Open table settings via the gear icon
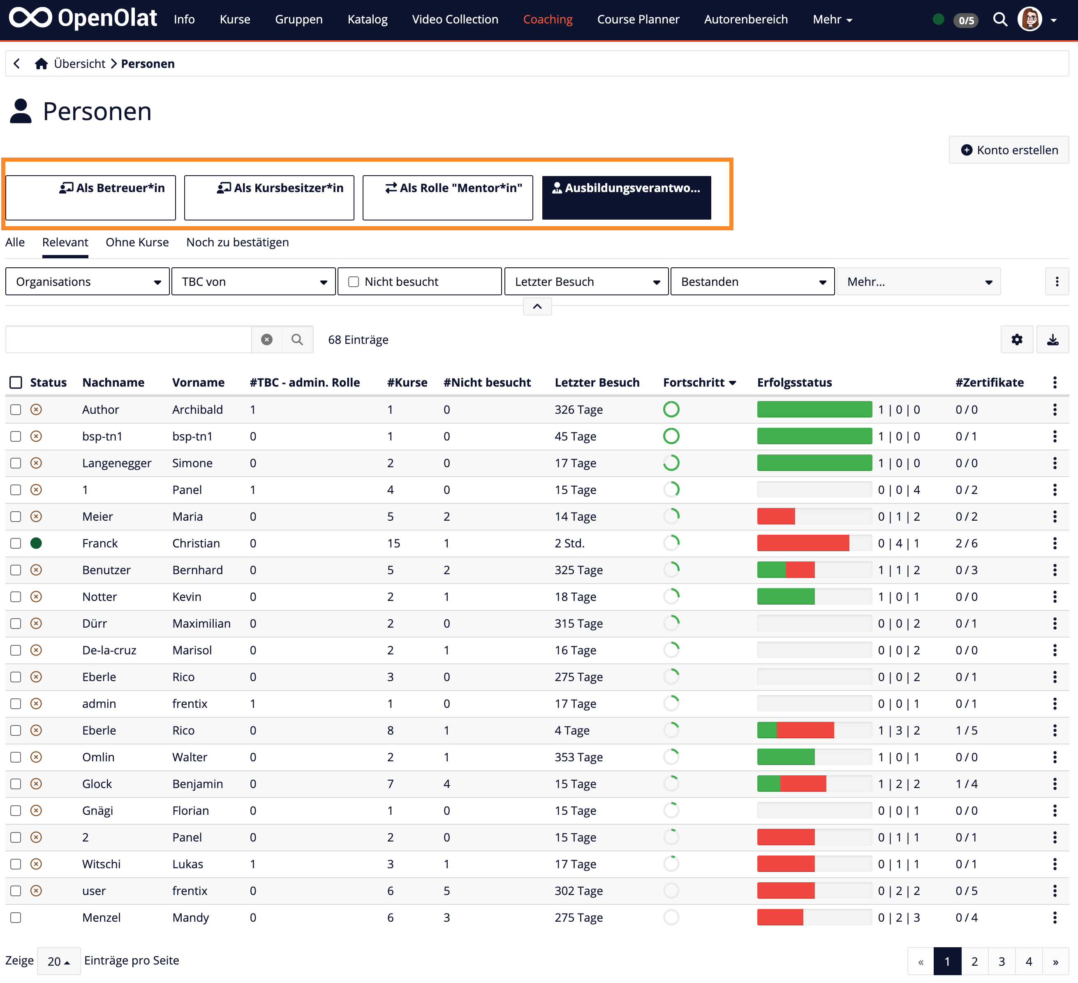Screen dimensions: 1078x983 click(x=1017, y=339)
